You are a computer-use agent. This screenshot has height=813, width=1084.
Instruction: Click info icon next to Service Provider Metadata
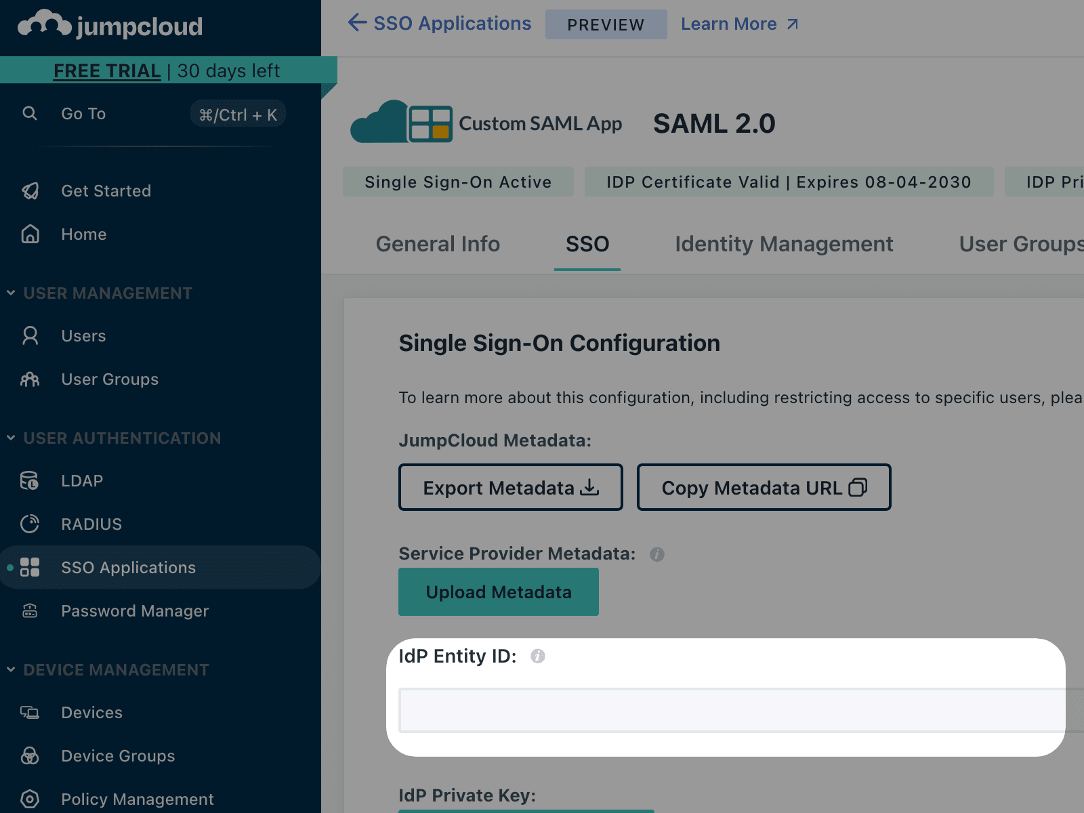[x=657, y=554]
